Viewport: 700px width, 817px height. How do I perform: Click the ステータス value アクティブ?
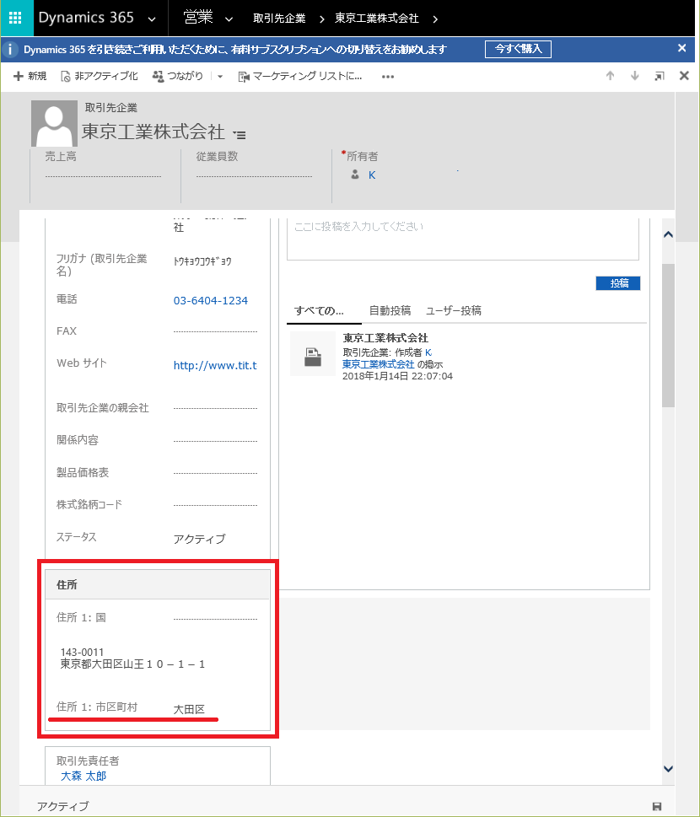pos(200,539)
